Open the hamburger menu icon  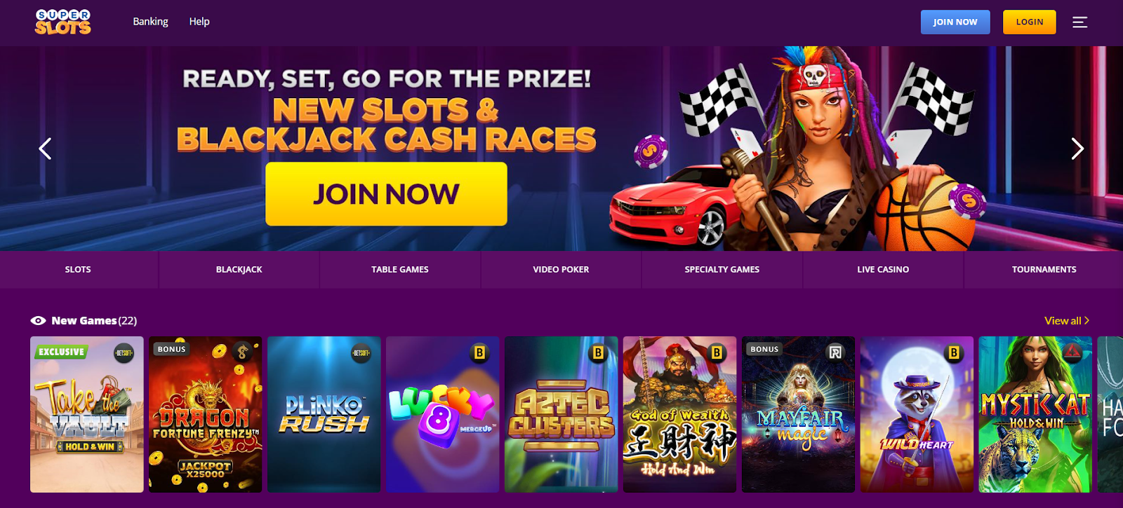click(1079, 22)
